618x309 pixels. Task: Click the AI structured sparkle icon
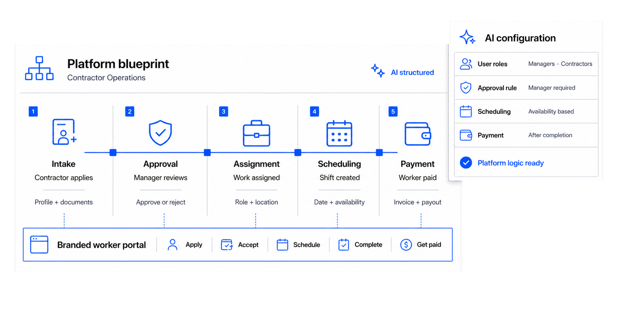(378, 71)
